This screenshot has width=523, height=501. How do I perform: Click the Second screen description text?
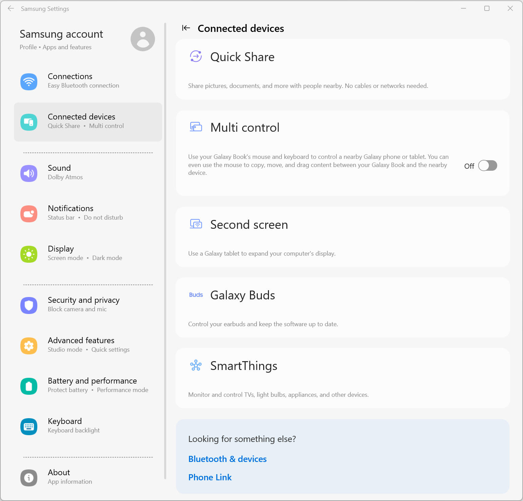(x=262, y=254)
